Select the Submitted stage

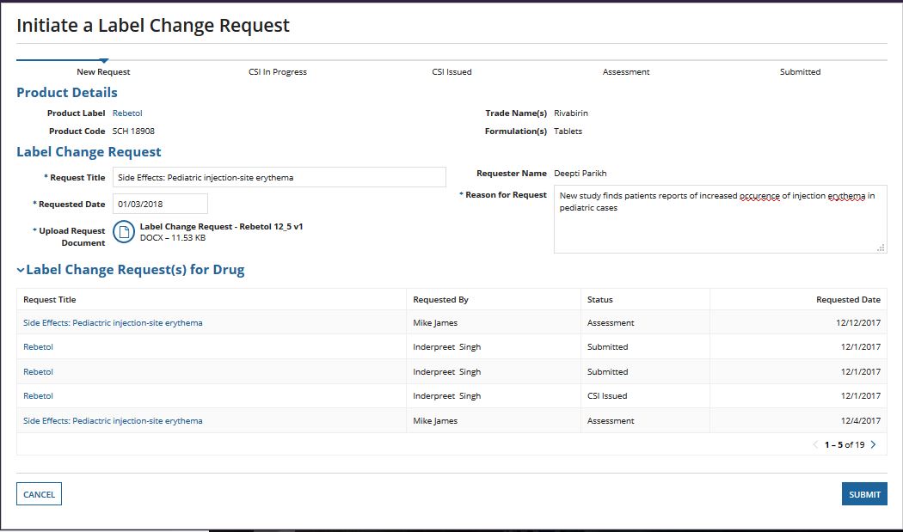pyautogui.click(x=800, y=72)
